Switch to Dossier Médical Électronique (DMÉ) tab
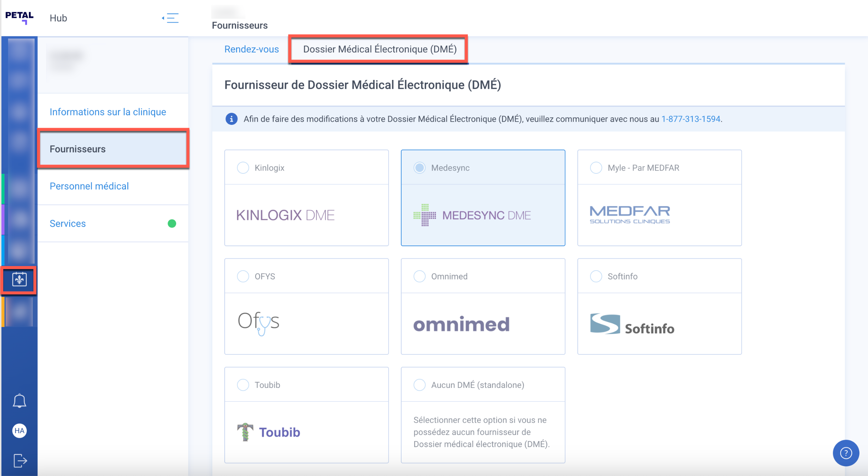 [380, 49]
